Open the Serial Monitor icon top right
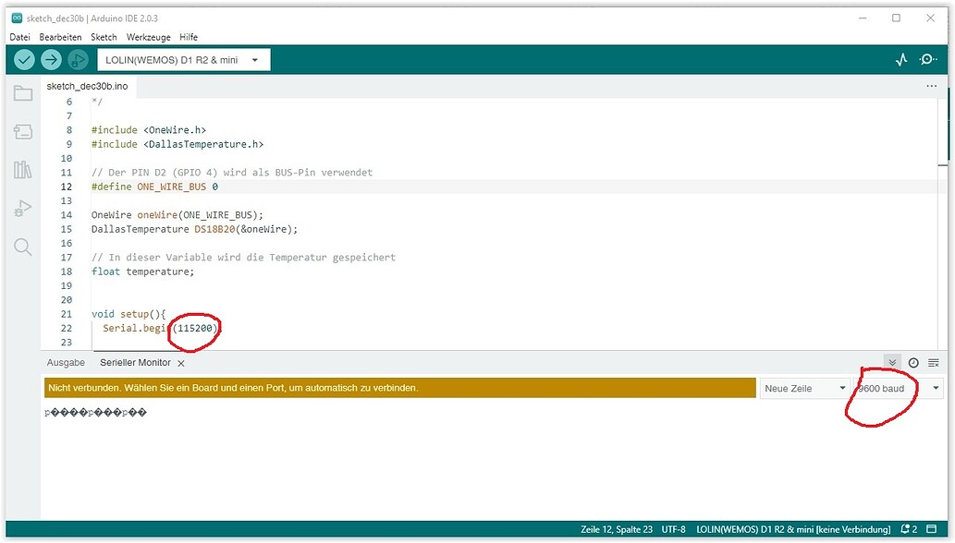The width and height of the screenshot is (955, 543). click(929, 59)
